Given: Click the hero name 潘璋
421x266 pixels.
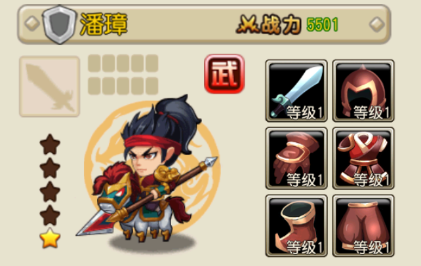Looking at the screenshot, I should (x=104, y=24).
